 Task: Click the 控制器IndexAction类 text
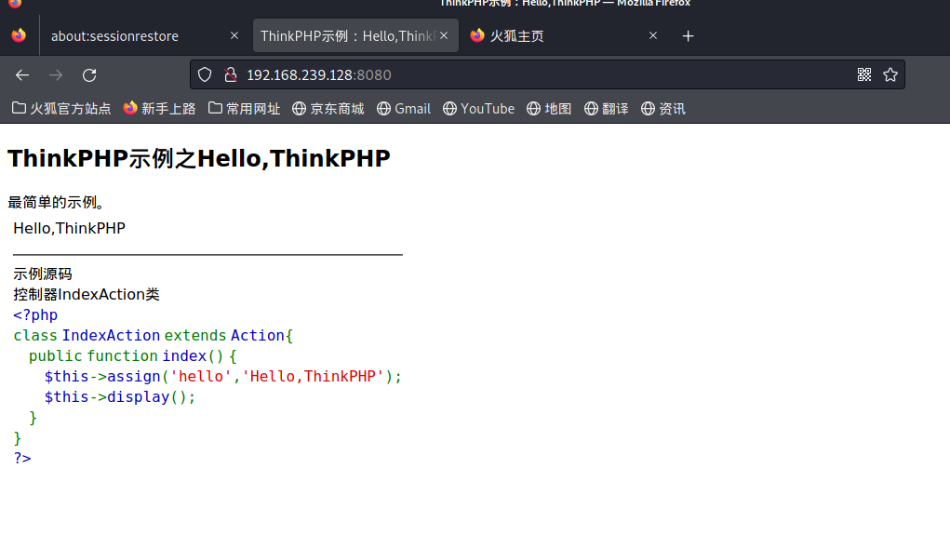pyautogui.click(x=86, y=294)
